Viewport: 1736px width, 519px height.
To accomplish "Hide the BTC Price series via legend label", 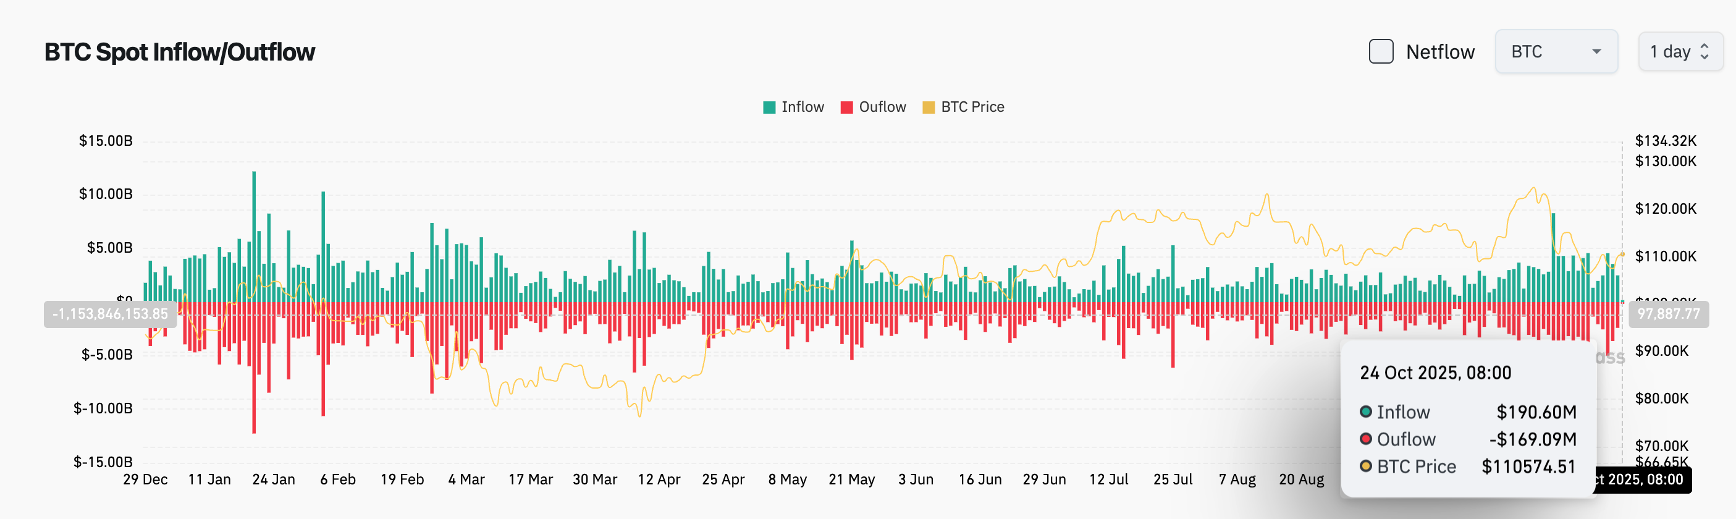I will (x=972, y=107).
